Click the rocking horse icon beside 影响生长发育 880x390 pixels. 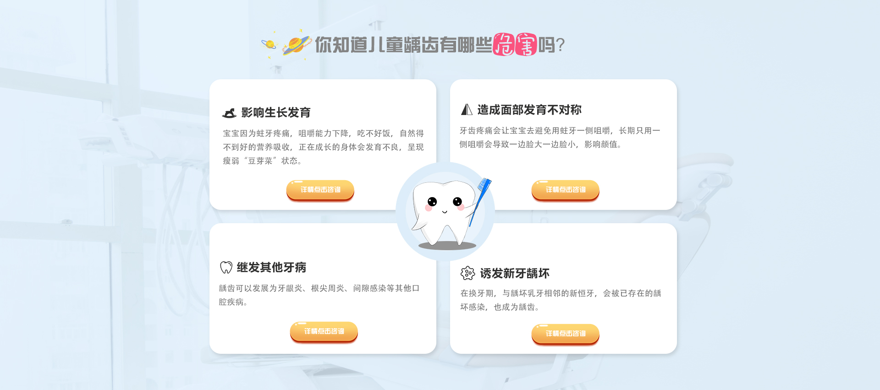pyautogui.click(x=229, y=113)
